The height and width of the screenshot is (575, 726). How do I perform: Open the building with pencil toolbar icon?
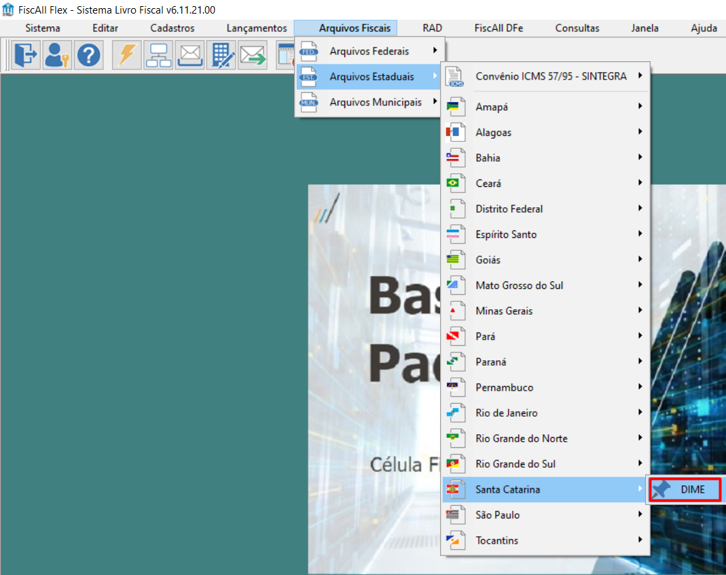coord(222,55)
